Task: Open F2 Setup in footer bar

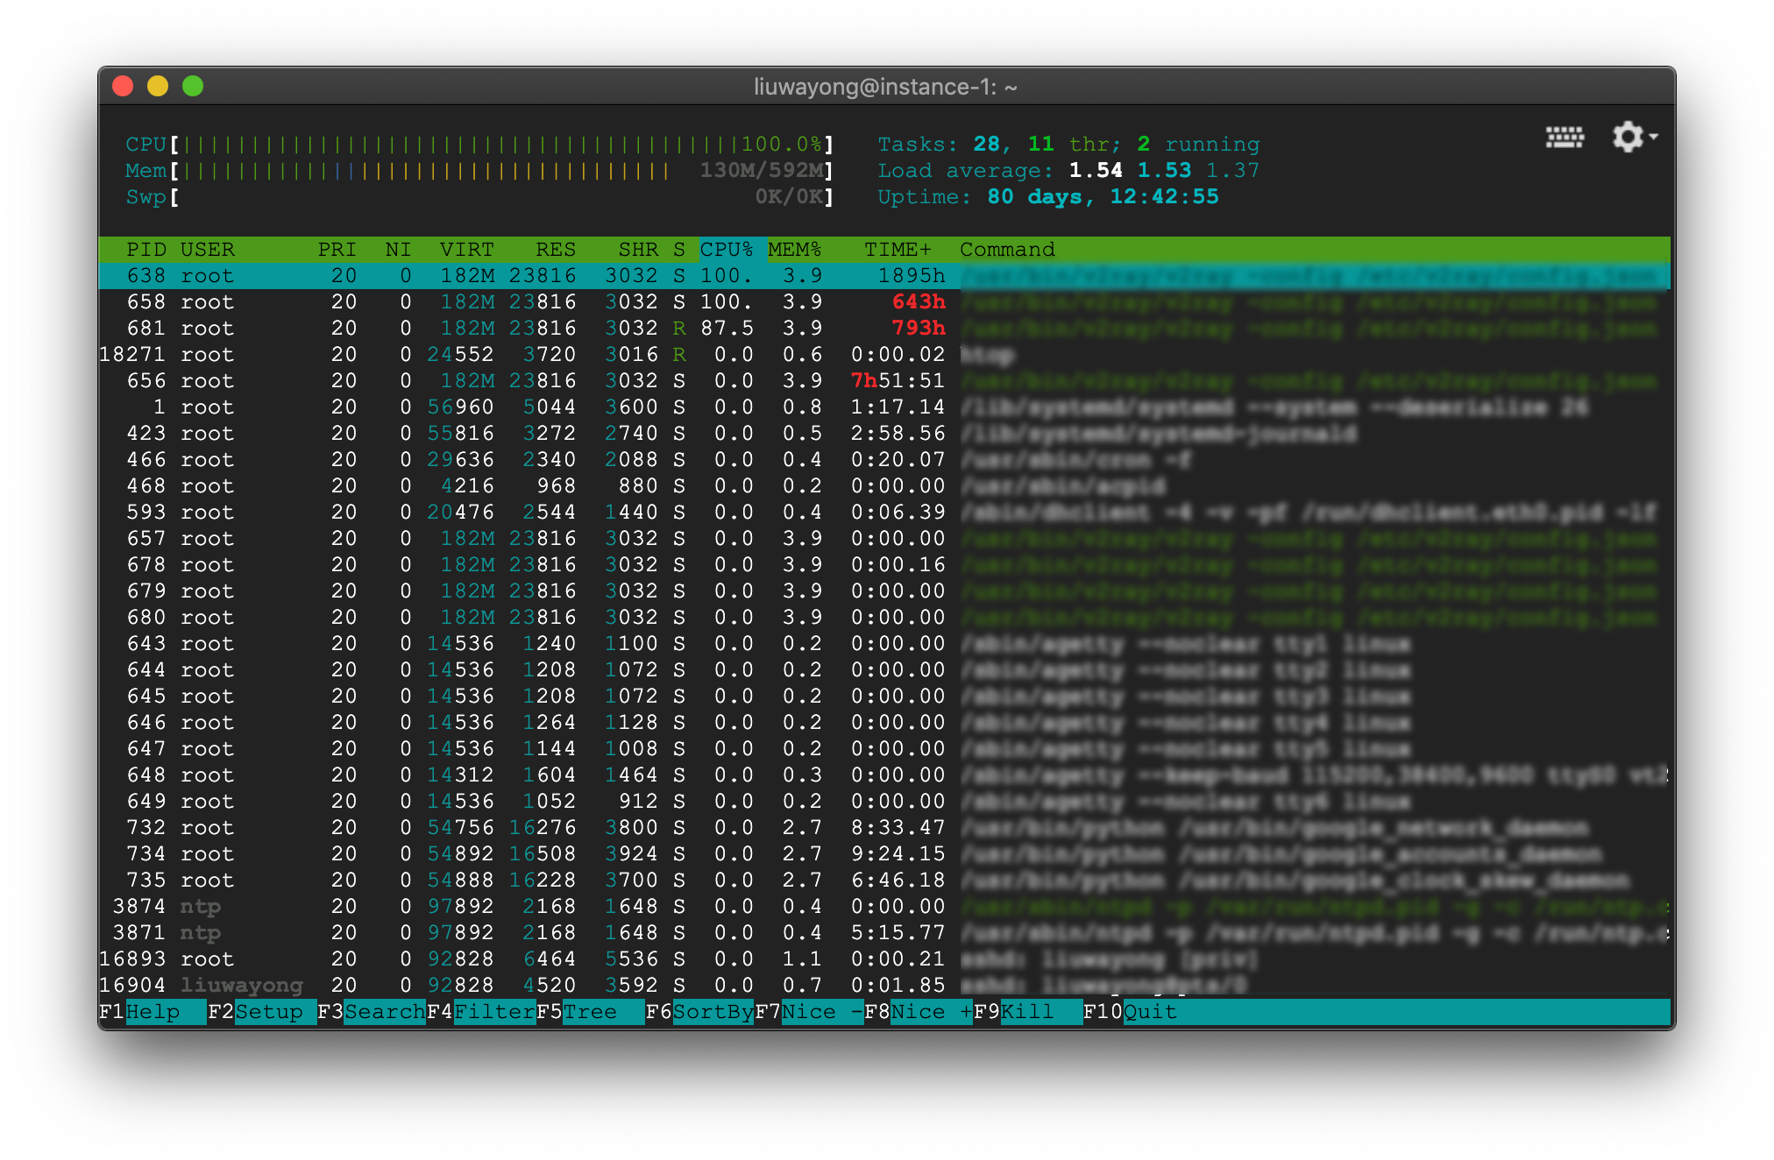Action: [262, 1012]
